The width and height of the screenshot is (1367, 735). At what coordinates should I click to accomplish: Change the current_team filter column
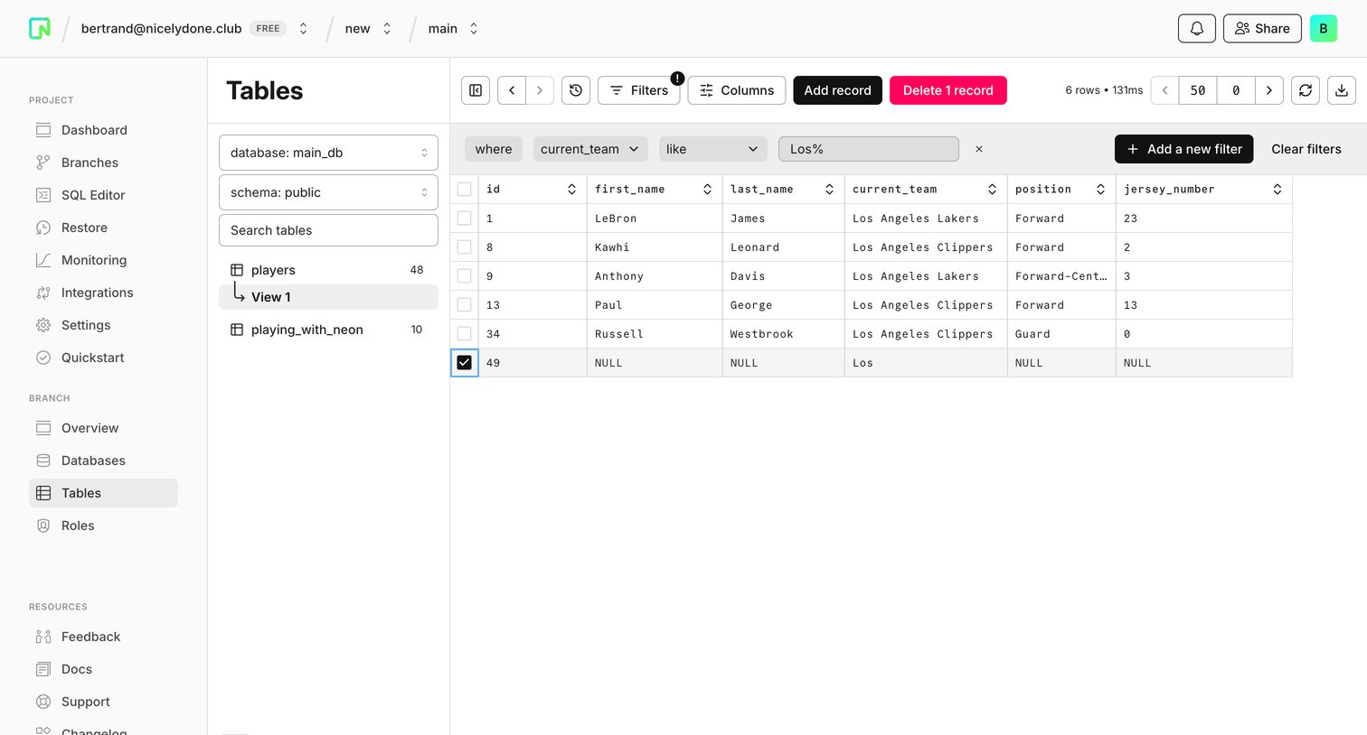[590, 149]
